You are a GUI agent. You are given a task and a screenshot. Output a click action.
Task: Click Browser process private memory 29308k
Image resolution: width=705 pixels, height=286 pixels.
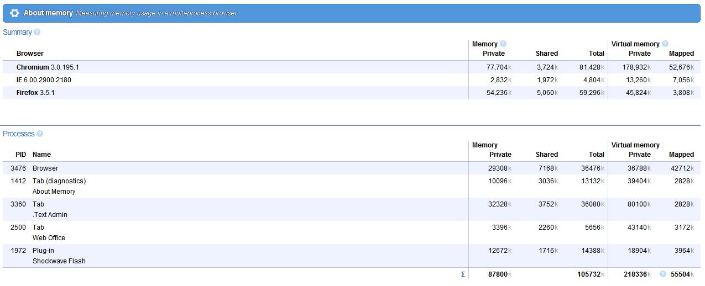tap(500, 168)
